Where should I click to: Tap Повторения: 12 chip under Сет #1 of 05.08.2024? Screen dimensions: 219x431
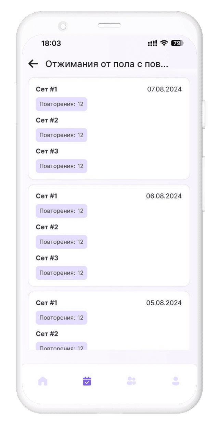coord(62,318)
